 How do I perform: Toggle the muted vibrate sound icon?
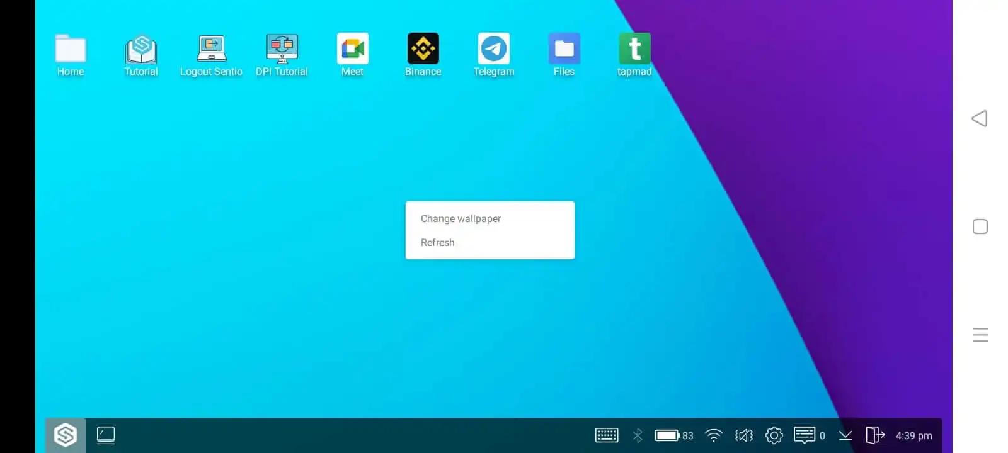744,435
